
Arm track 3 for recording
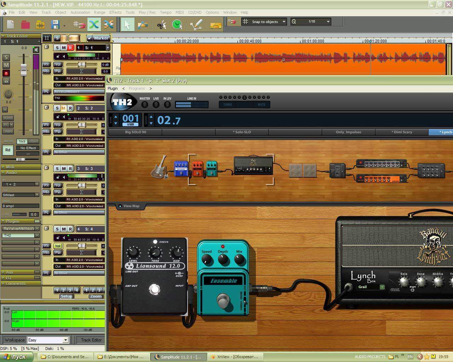coord(70,169)
